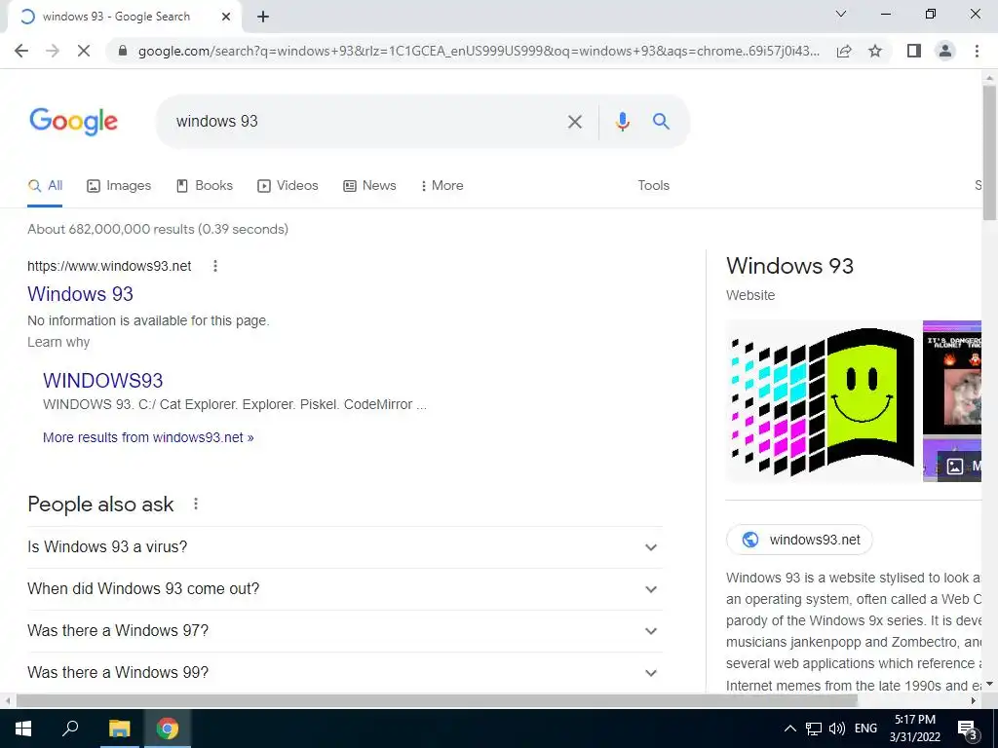The width and height of the screenshot is (998, 748).
Task: Open the Windows Start menu
Action: click(23, 729)
